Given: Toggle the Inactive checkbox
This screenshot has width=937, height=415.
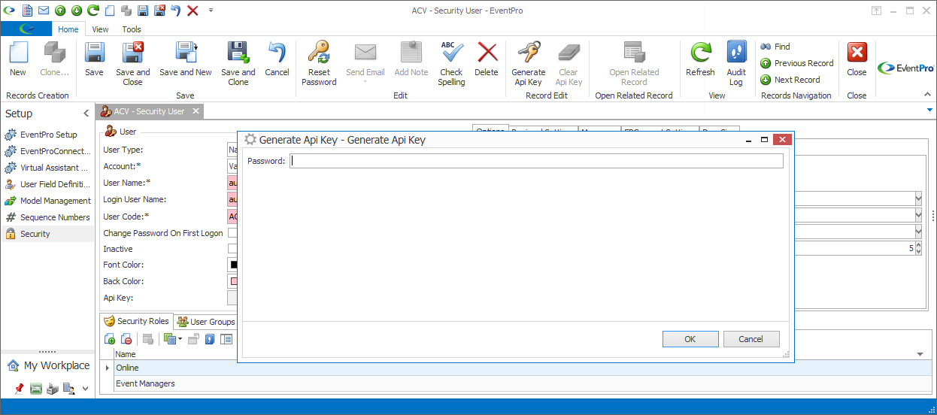Looking at the screenshot, I should [x=233, y=249].
